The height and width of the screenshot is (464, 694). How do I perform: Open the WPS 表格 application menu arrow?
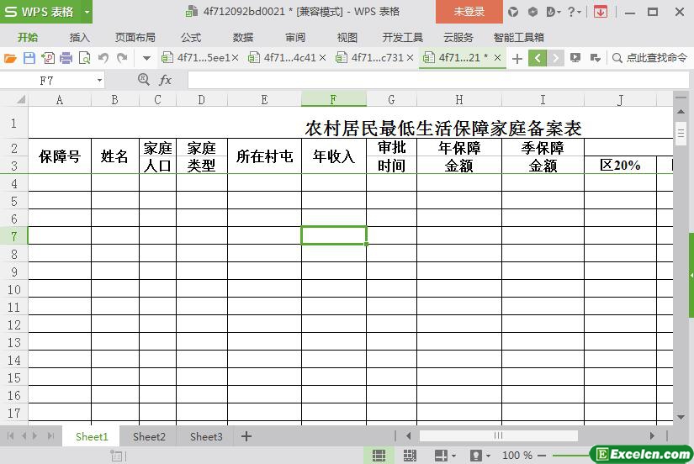[87, 12]
